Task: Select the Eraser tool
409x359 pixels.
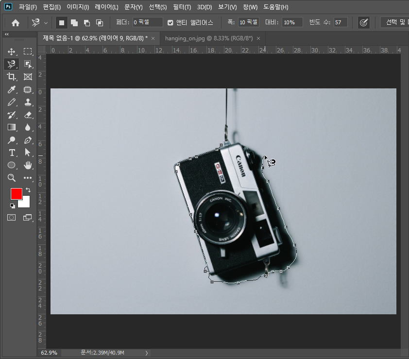Action: 28,115
